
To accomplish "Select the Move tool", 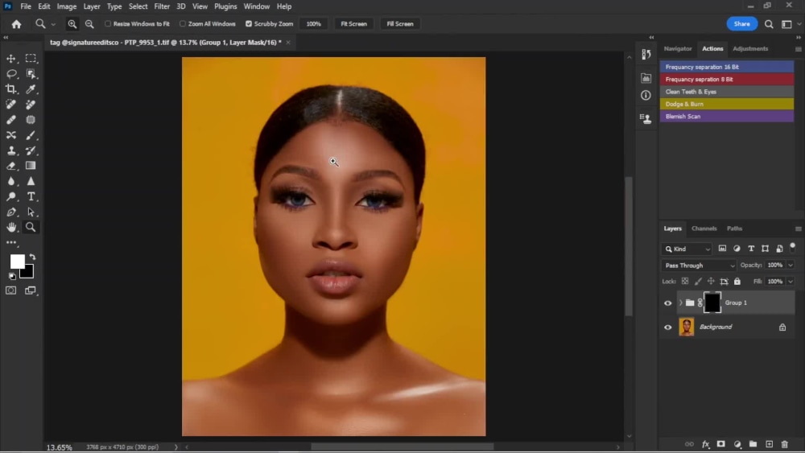I will (10, 59).
